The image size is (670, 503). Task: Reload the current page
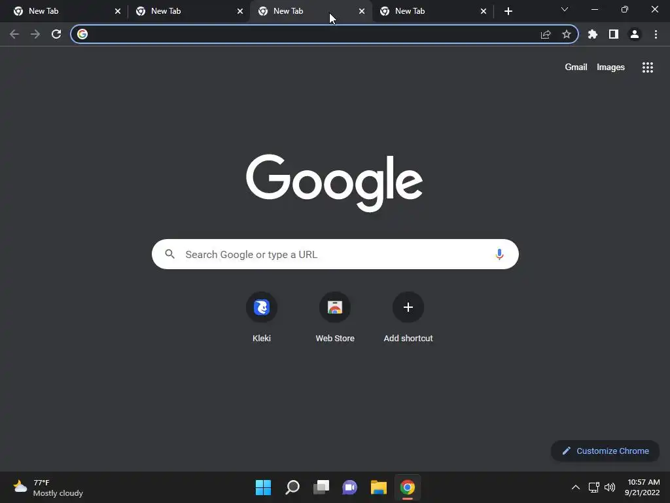click(56, 34)
